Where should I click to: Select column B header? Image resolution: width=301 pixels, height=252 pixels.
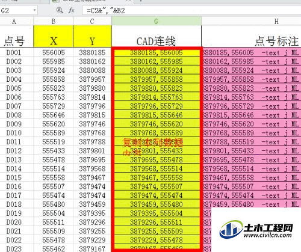[x=54, y=21]
